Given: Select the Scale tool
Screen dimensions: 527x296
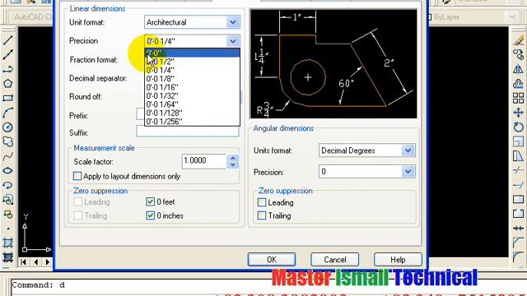Looking at the screenshot, I should click(x=519, y=141).
